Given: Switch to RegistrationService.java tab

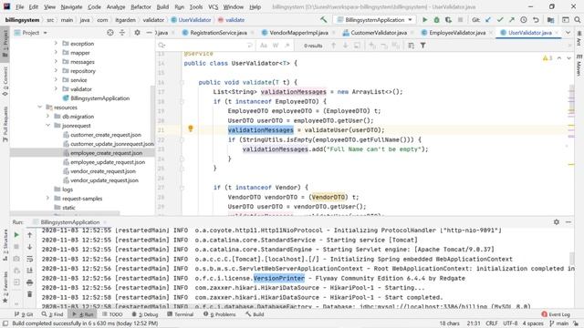Looking at the screenshot, I should click(x=218, y=33).
